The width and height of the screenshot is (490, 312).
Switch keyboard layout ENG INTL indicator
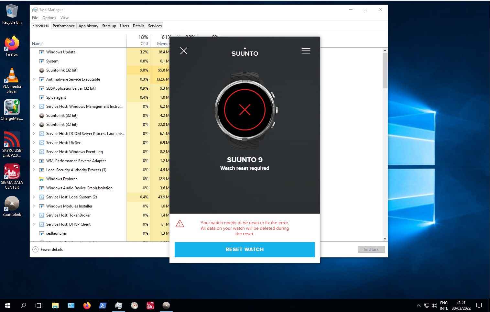444,306
